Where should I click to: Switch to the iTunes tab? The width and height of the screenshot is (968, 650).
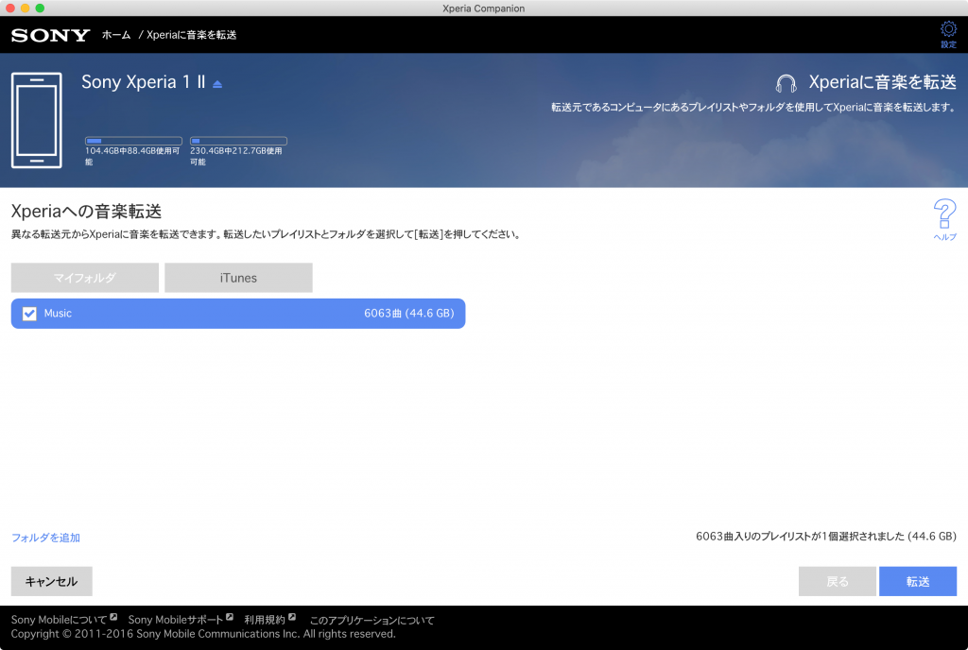[x=238, y=278]
